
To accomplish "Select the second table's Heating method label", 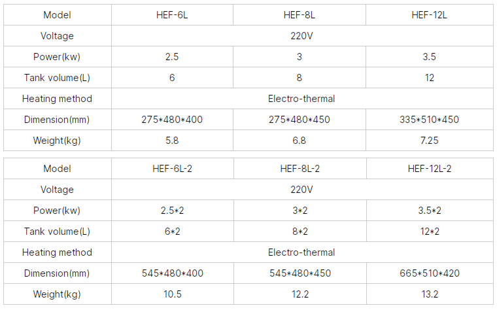I will click(x=57, y=252).
